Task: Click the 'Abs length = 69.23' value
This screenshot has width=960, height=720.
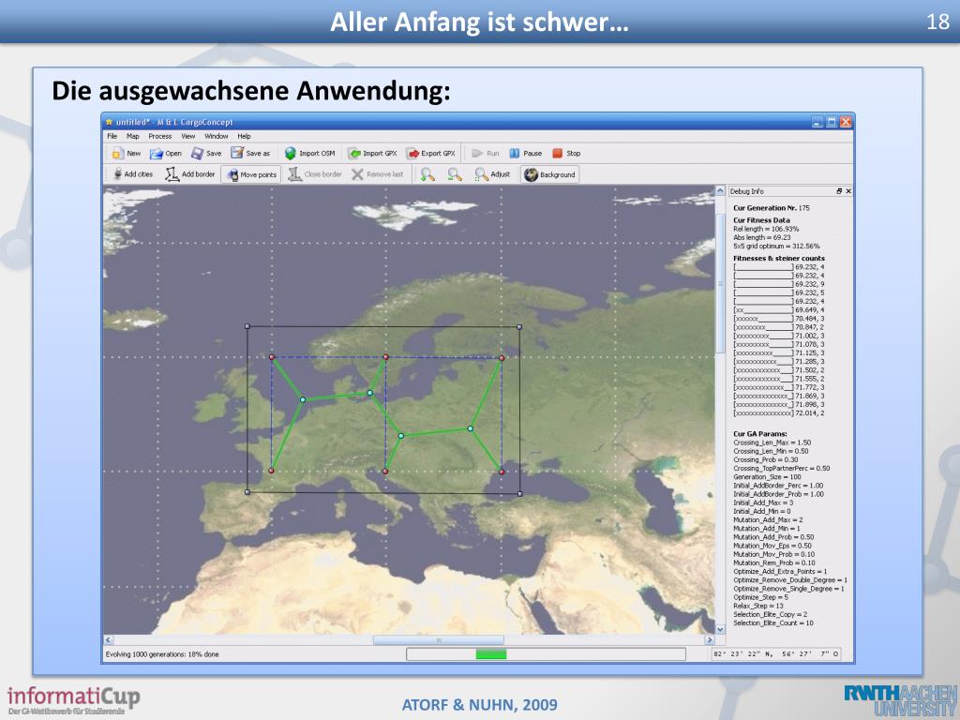Action: [761, 237]
